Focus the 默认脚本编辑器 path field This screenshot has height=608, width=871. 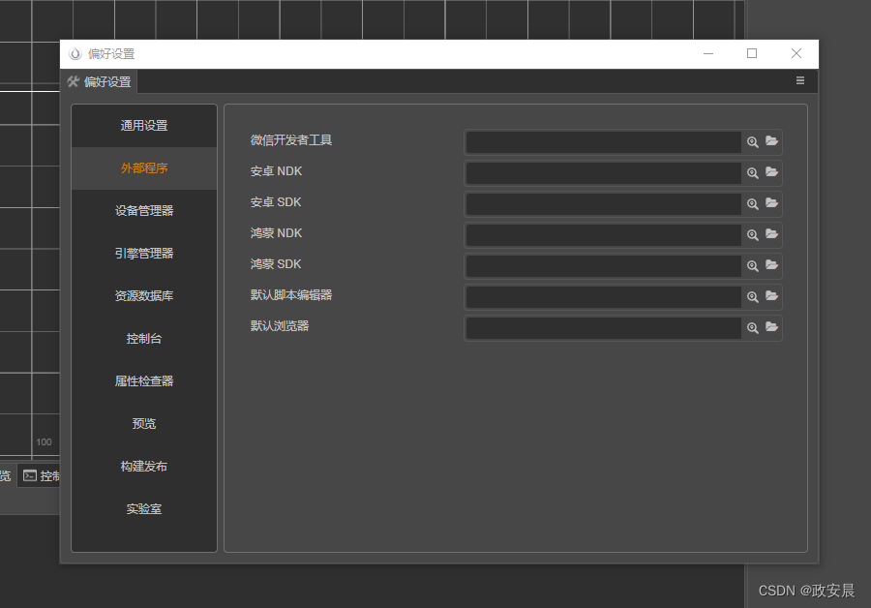click(x=603, y=297)
